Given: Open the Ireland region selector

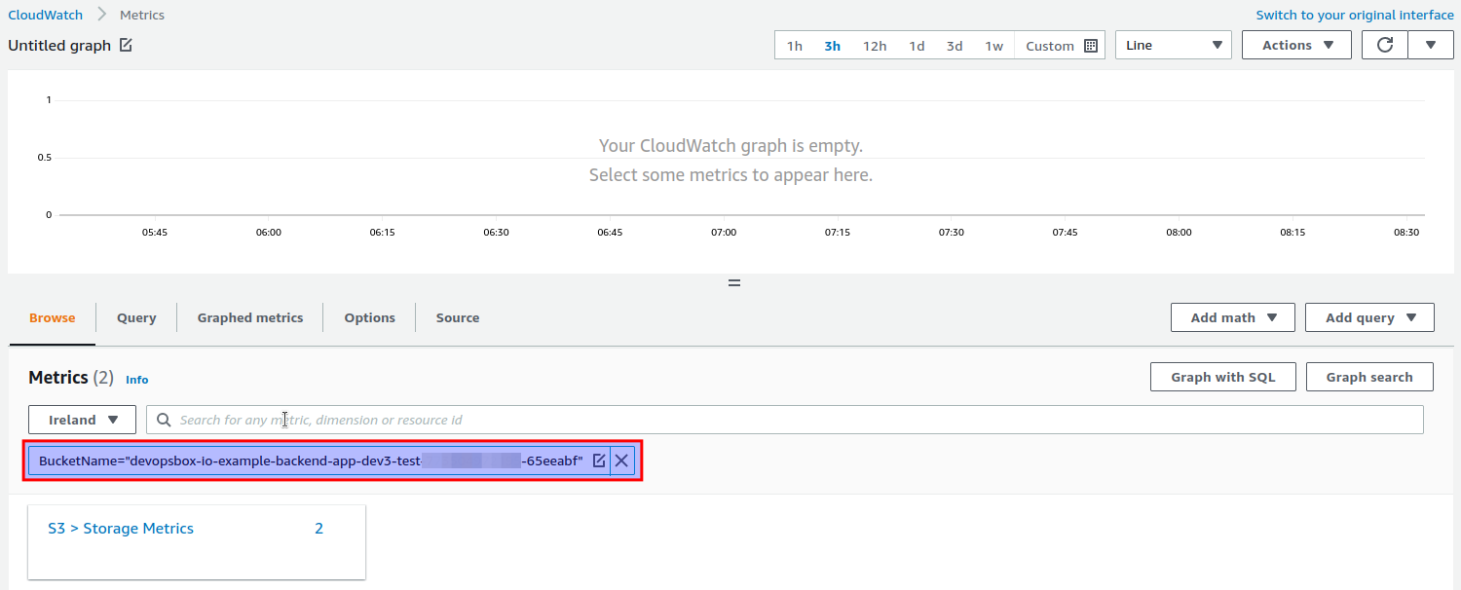Looking at the screenshot, I should point(82,420).
